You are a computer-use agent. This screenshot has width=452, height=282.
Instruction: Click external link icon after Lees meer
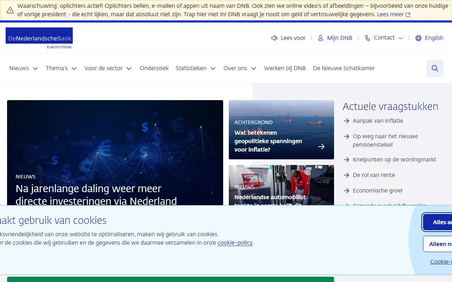tap(408, 15)
